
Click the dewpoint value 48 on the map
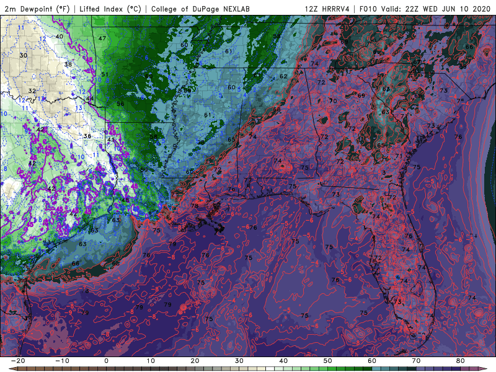tap(125, 200)
